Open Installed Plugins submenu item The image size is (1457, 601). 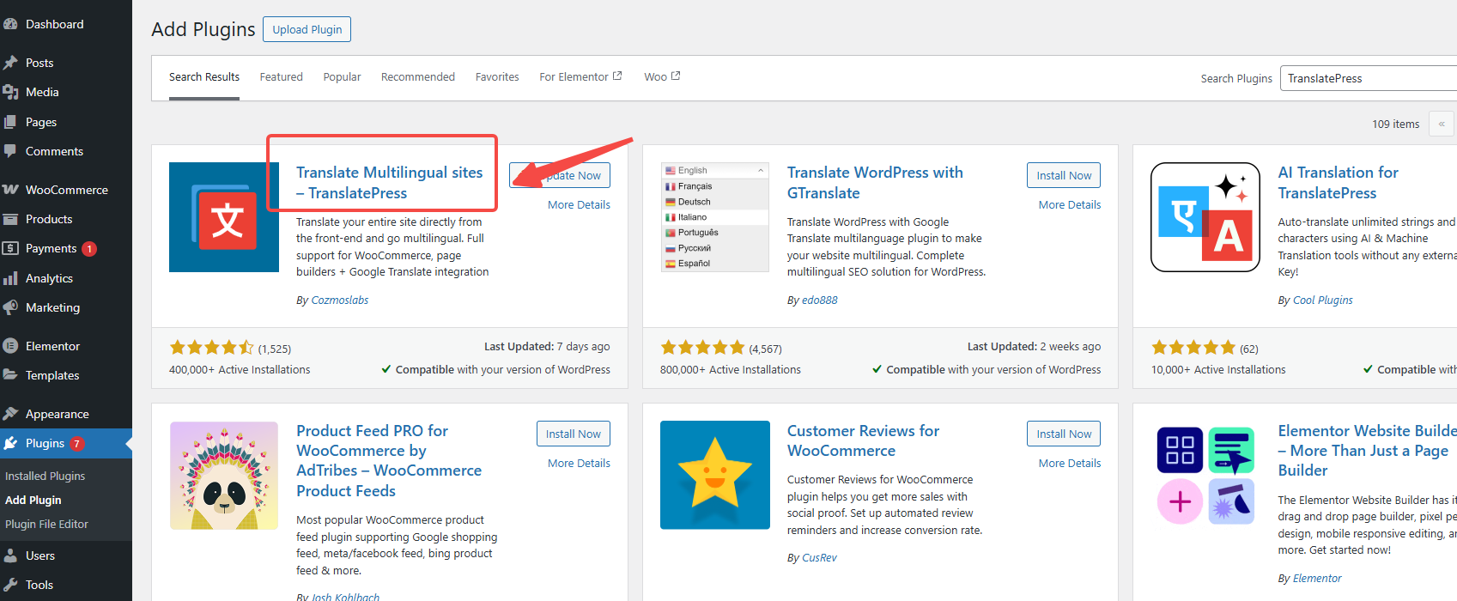coord(46,476)
